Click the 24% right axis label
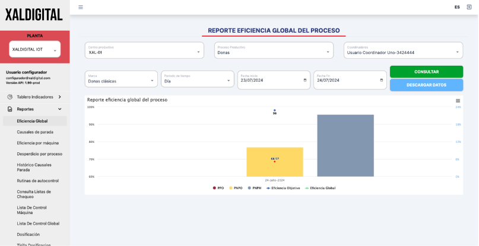Screen dimensions: 479x246 coord(458,107)
